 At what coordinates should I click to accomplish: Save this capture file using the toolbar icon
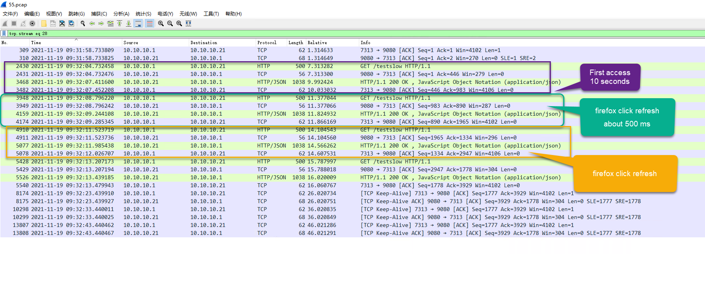tap(53, 23)
